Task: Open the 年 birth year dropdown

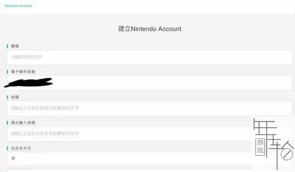Action: click(x=150, y=159)
